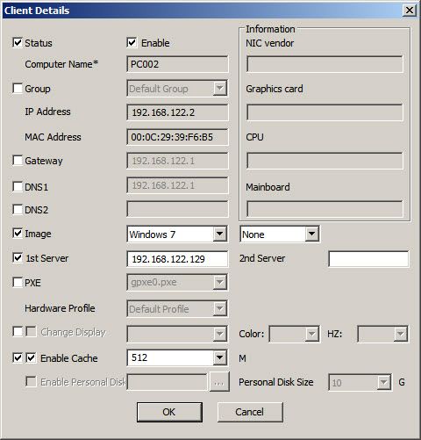Image resolution: width=421 pixels, height=440 pixels.
Task: Tick the DNS1 checkbox
Action: pos(18,186)
